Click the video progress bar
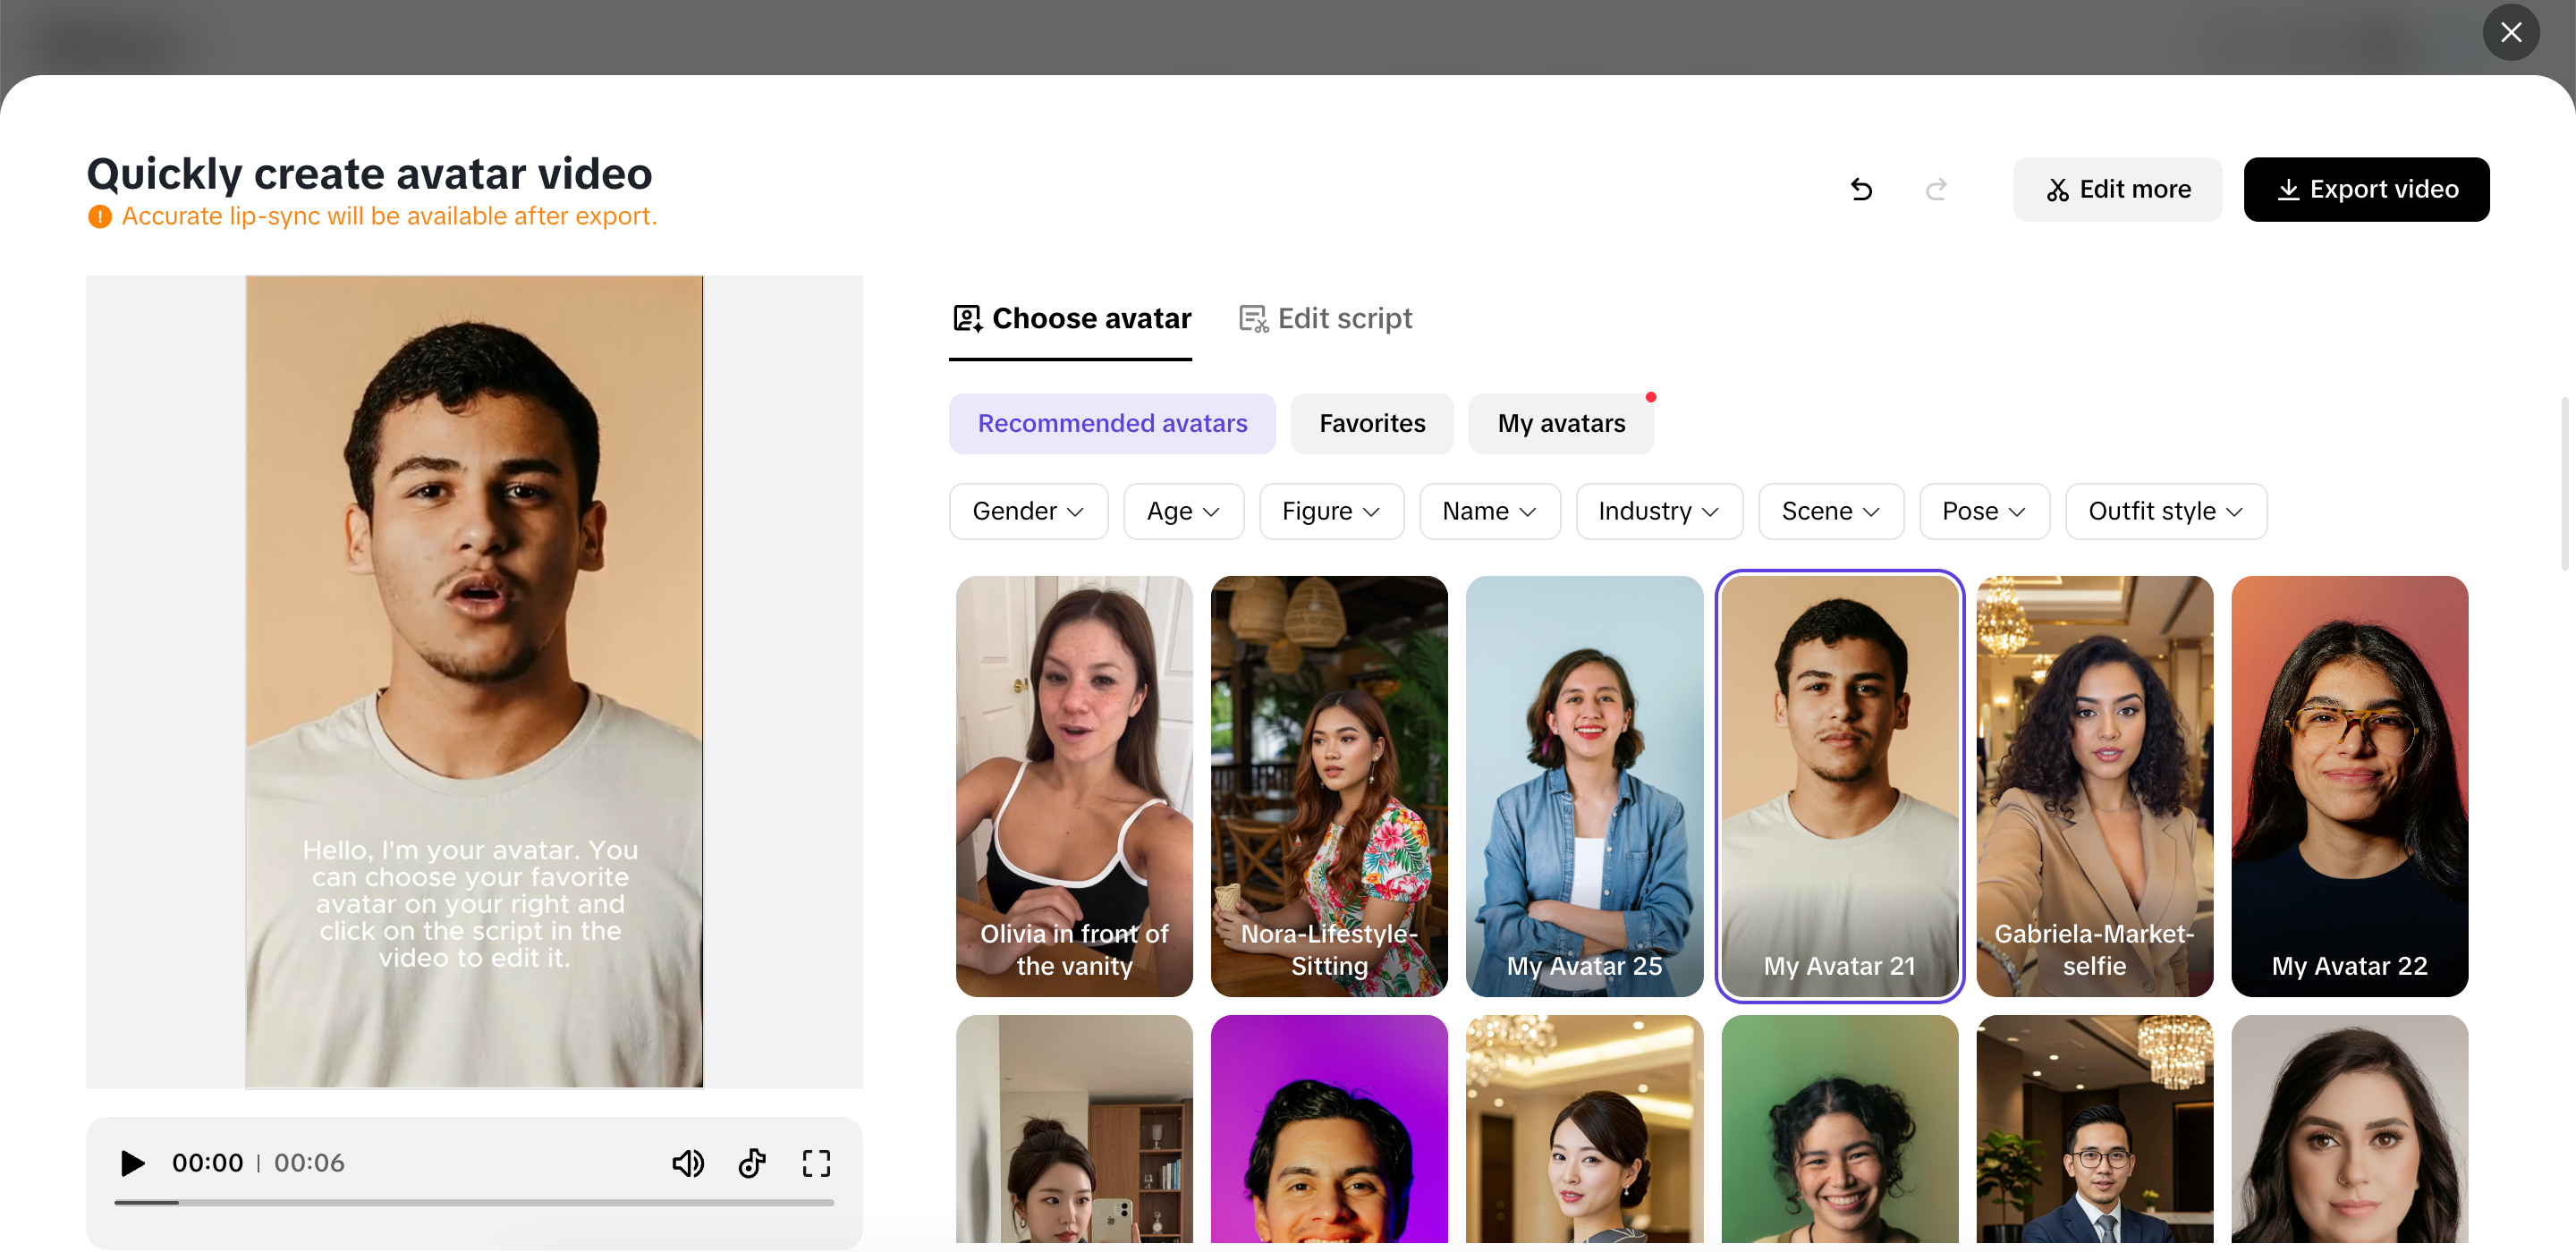 pos(474,1202)
